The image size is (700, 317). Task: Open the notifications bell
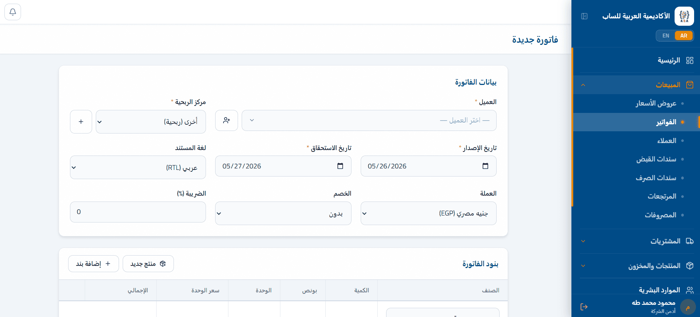click(13, 12)
